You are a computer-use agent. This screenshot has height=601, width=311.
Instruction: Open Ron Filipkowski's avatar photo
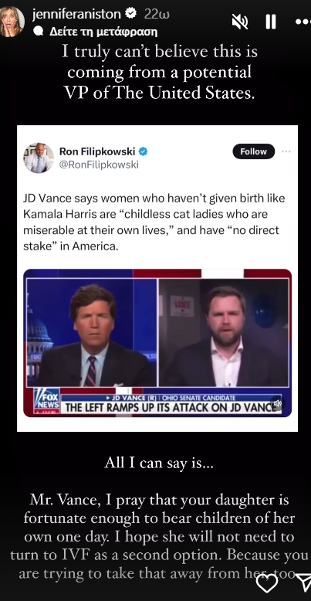coord(39,158)
